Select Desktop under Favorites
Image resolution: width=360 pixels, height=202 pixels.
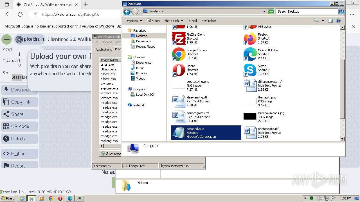(141, 36)
